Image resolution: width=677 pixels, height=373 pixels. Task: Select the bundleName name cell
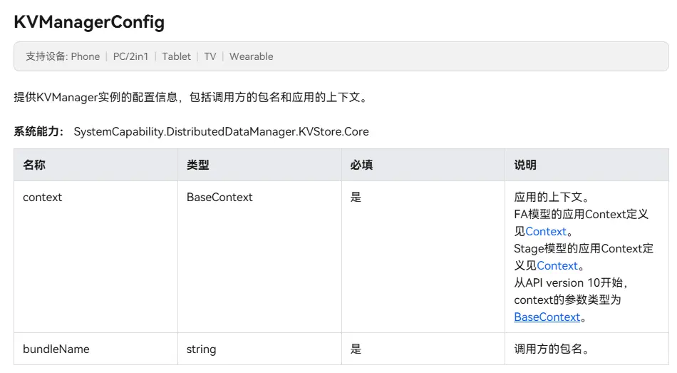point(56,349)
